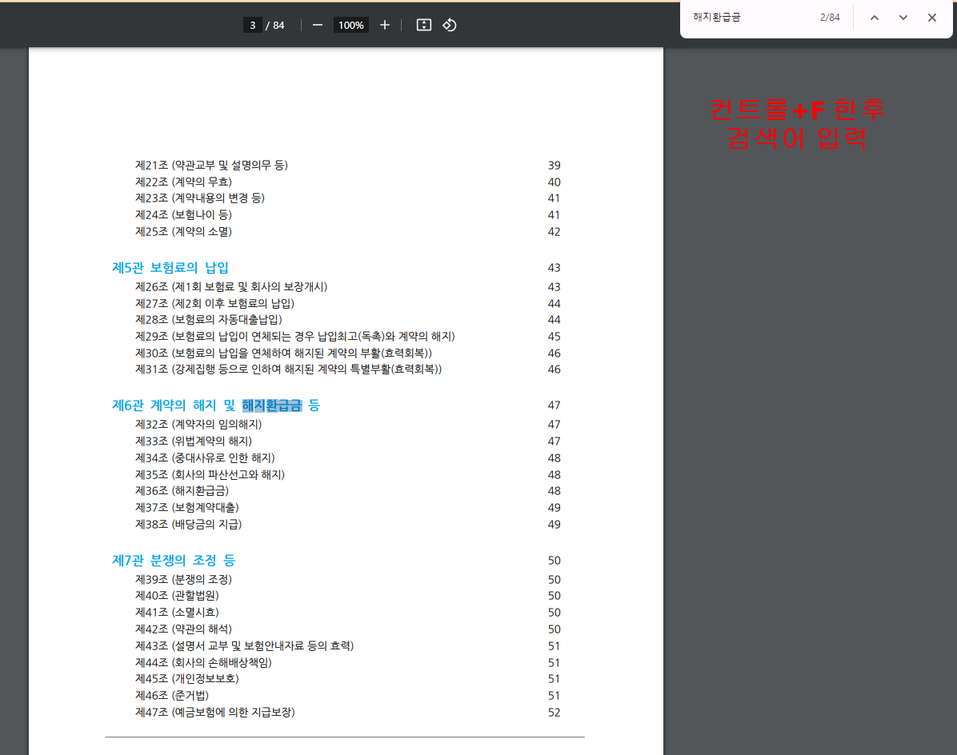Screen dimensions: 957x755
Task: Click the page number field showing 3
Action: click(253, 25)
